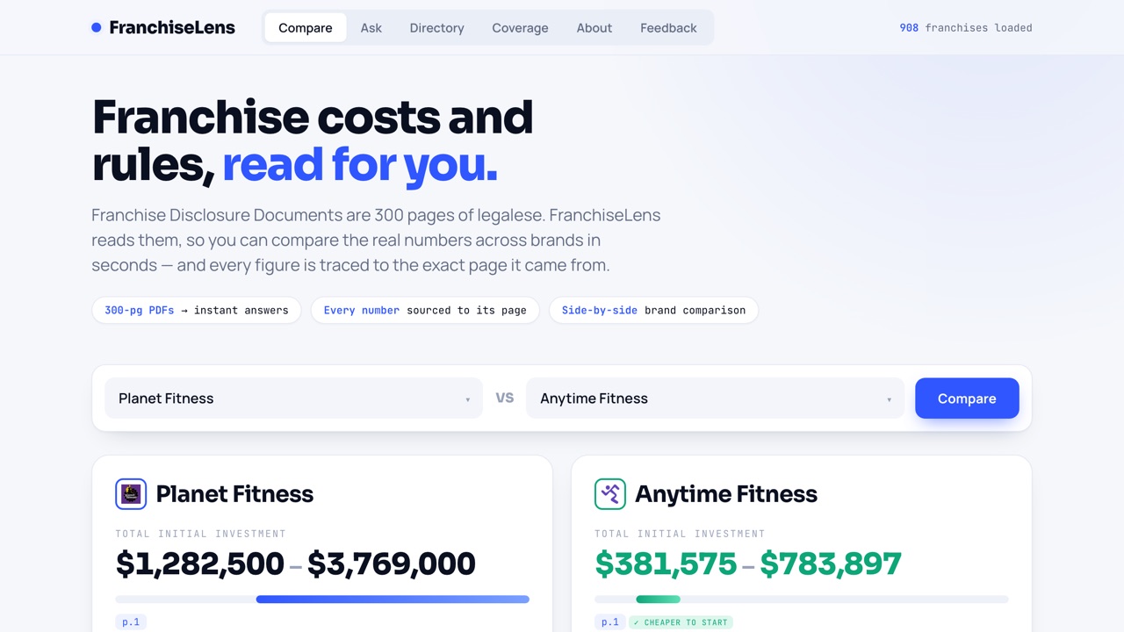Screen dimensions: 1124x632
Task: Switch to the Compare tab
Action: point(306,28)
